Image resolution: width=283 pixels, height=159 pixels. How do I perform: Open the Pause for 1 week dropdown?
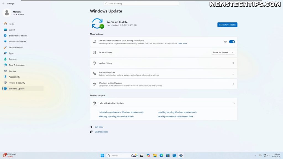point(223,52)
